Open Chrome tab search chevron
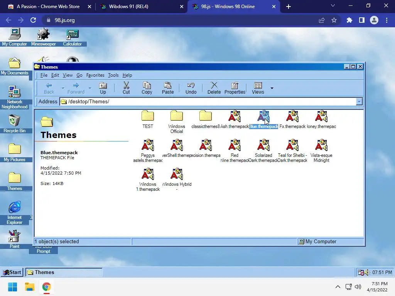The image size is (395, 296). (x=333, y=6)
